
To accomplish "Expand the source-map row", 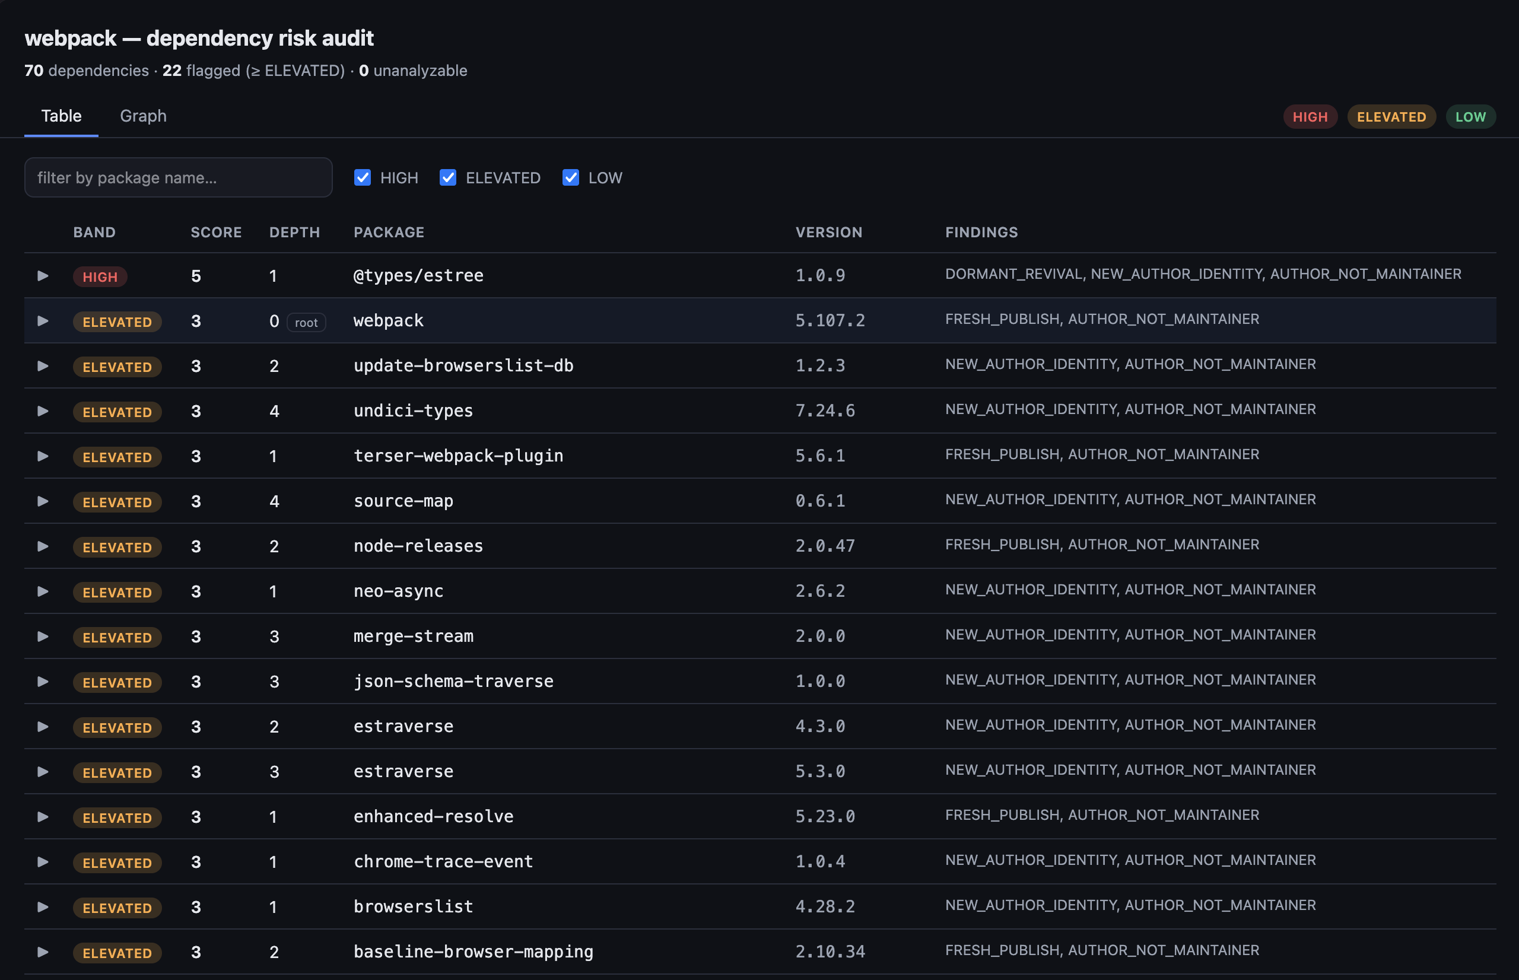I will pyautogui.click(x=43, y=501).
